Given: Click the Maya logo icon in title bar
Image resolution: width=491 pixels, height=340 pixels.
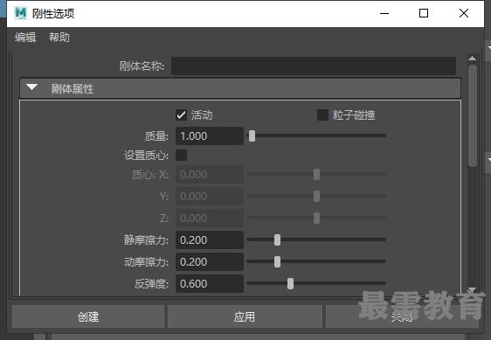Looking at the screenshot, I should pyautogui.click(x=21, y=13).
